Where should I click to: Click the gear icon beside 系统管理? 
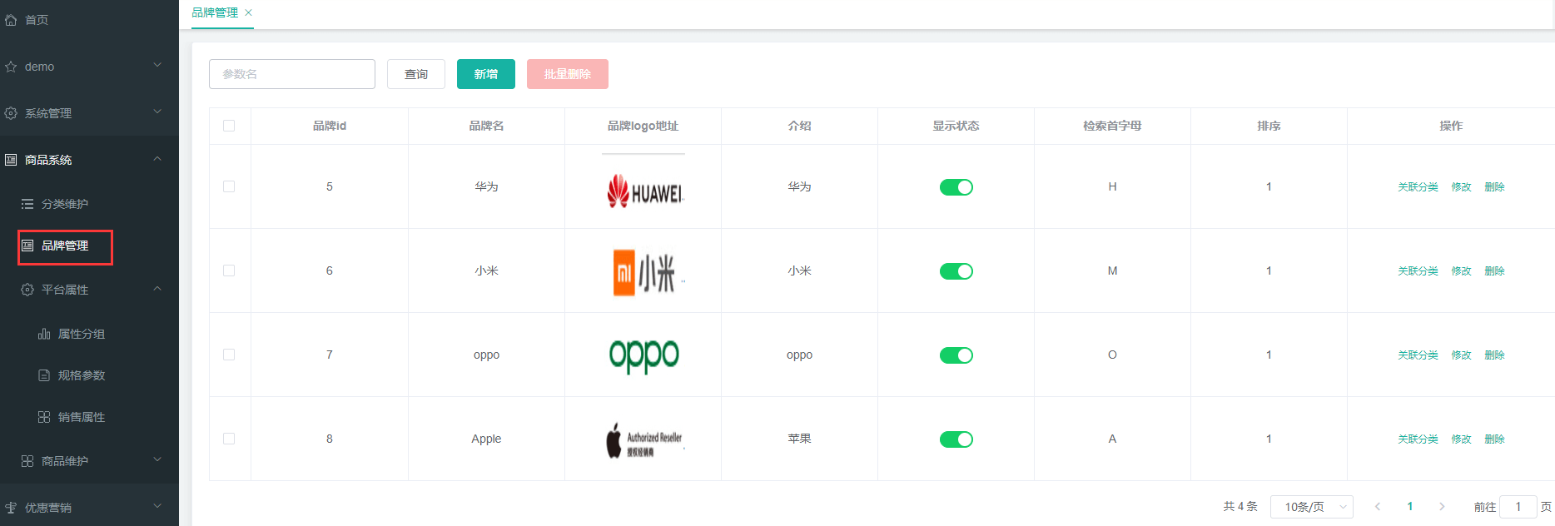pyautogui.click(x=11, y=113)
